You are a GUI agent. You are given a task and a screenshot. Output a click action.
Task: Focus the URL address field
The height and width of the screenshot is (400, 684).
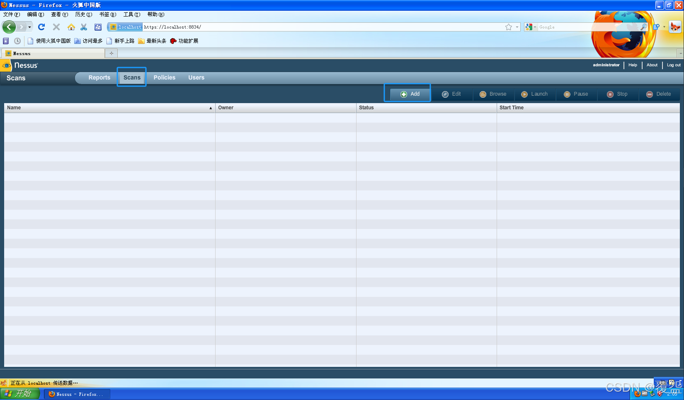[x=323, y=27]
